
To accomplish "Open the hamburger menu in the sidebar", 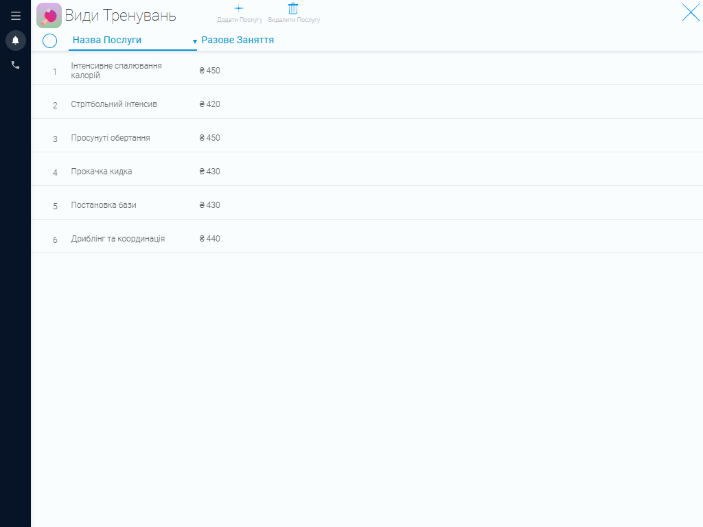I will [16, 16].
